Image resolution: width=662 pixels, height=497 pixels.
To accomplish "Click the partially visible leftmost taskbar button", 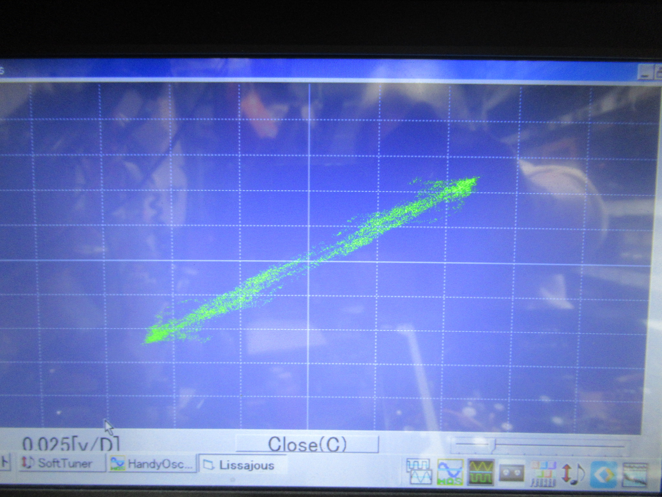I will pos(5,462).
